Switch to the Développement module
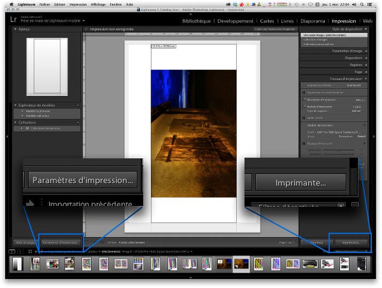Screen dimensions: 382x288 [235, 21]
